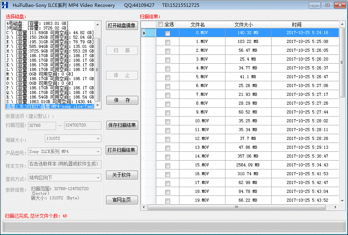Screen dimensions: 348x235
Task: Click the 打开磁盘镜像 button
Action: click(122, 25)
